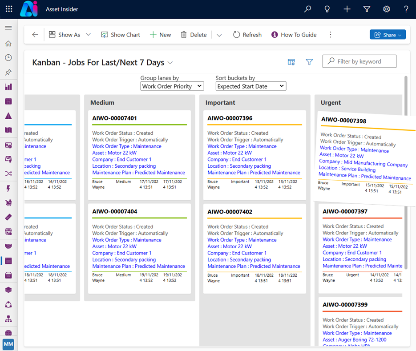Open the open-book icon in sidebar
The width and height of the screenshot is (416, 351).
(x=8, y=130)
